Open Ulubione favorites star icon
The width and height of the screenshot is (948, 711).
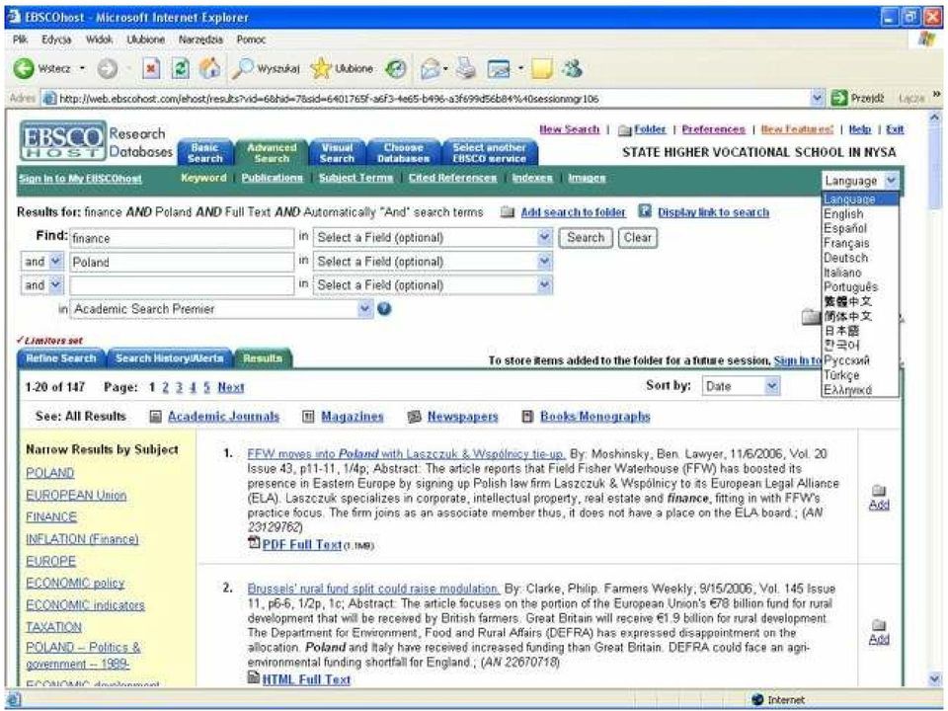320,69
